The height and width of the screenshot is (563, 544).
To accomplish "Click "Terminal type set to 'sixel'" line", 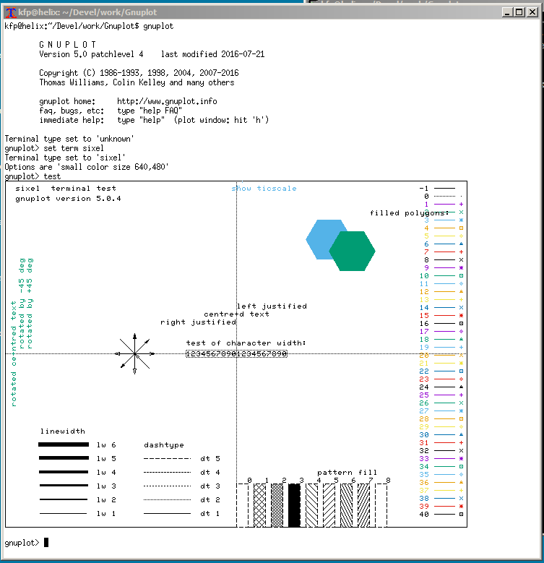I will [65, 158].
